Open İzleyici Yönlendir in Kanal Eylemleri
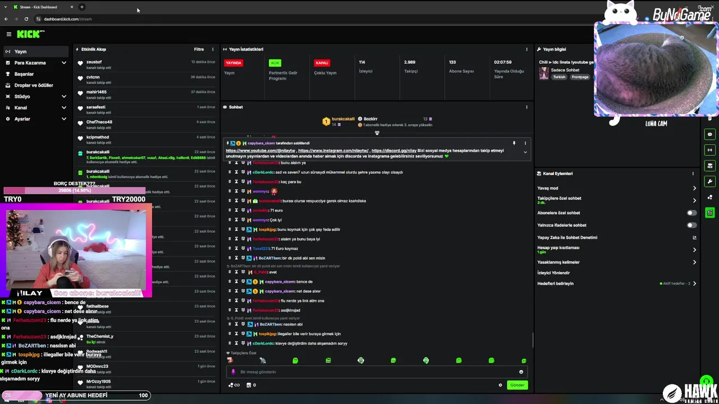This screenshot has width=719, height=404. click(553, 273)
